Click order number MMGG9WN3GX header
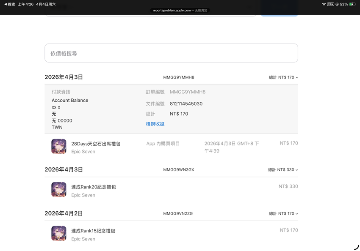 coord(178,170)
